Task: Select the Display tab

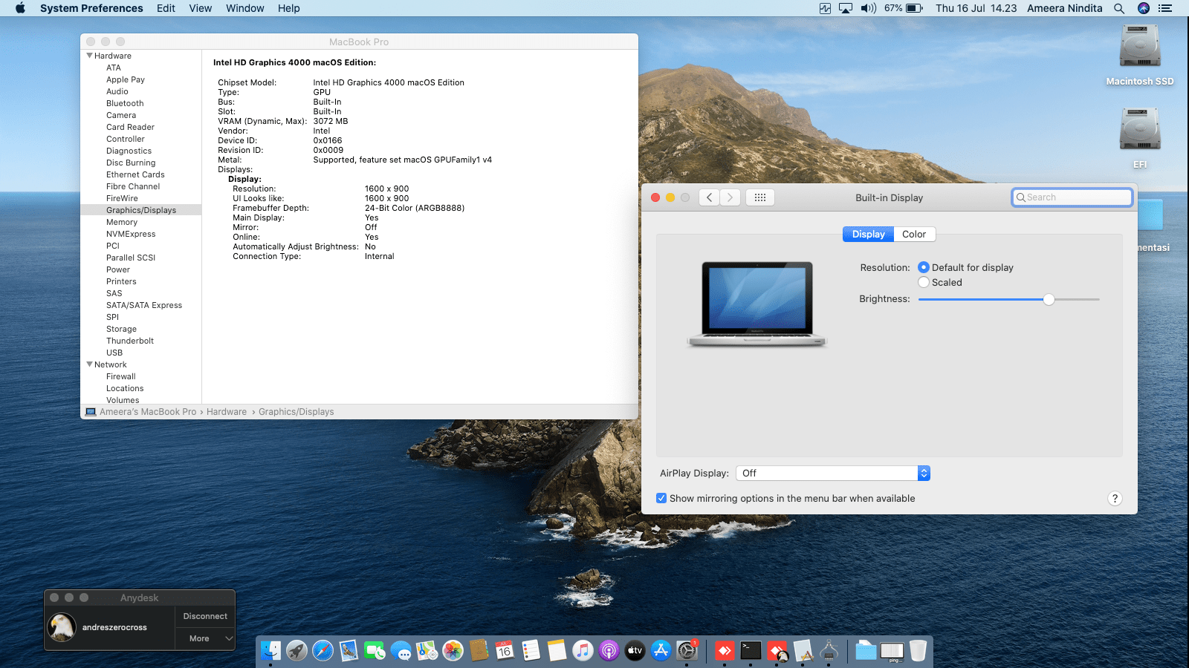Action: pyautogui.click(x=868, y=234)
